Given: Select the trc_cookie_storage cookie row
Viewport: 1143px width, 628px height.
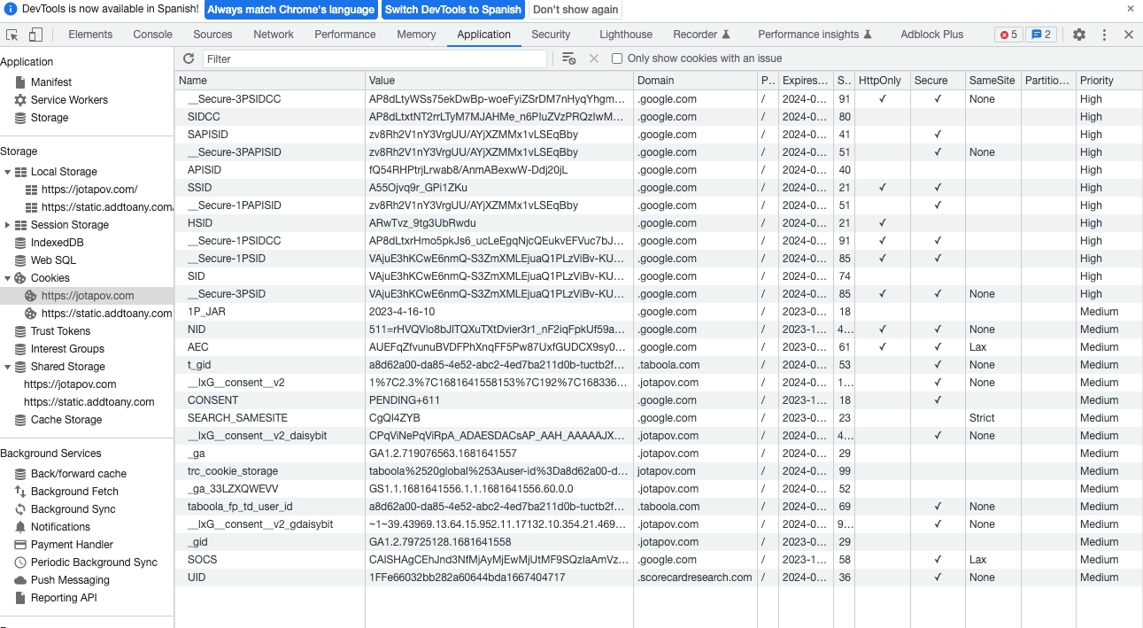Looking at the screenshot, I should 659,471.
